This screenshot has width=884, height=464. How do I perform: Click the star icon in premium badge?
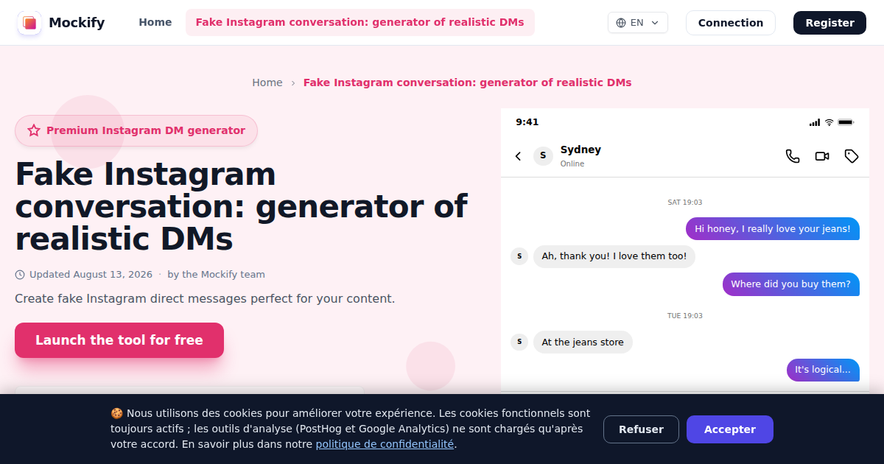pos(34,130)
